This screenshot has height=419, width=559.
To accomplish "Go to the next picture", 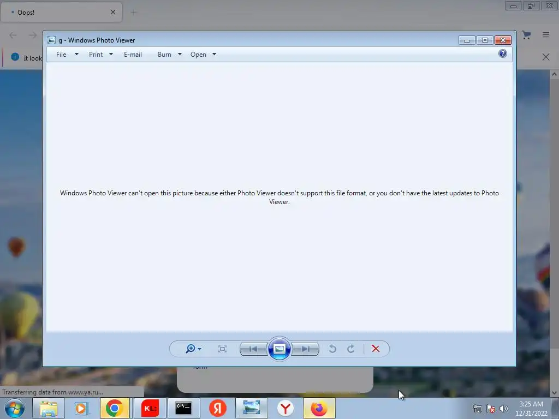I will coord(306,349).
